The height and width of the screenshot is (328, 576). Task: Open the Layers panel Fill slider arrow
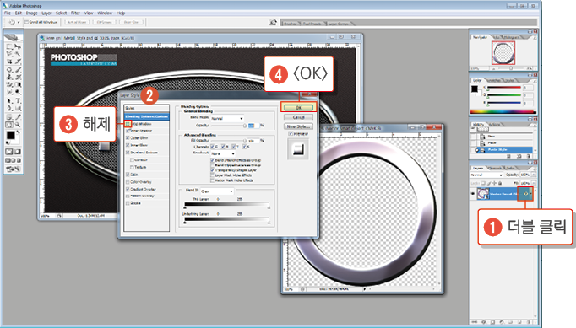(x=534, y=183)
